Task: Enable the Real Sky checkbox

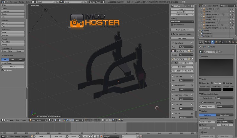Action: point(224,83)
